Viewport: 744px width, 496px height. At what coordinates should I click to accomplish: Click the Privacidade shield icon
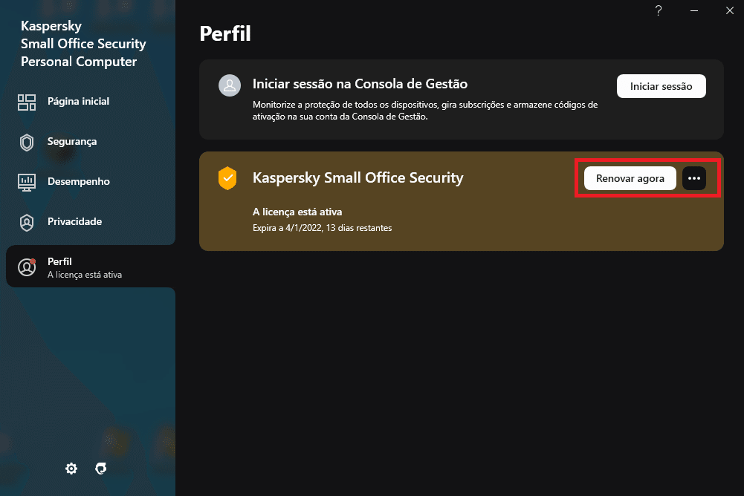[x=27, y=222]
